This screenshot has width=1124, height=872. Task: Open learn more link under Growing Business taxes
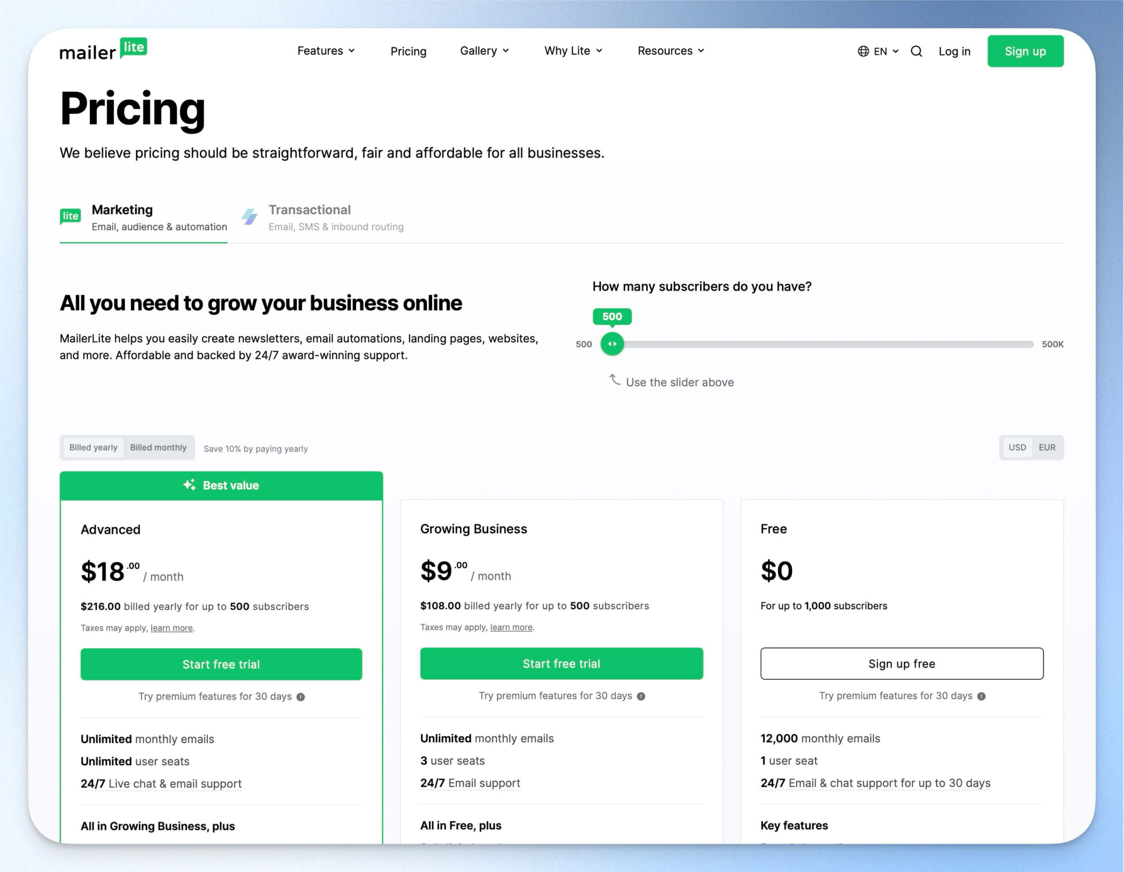click(511, 627)
